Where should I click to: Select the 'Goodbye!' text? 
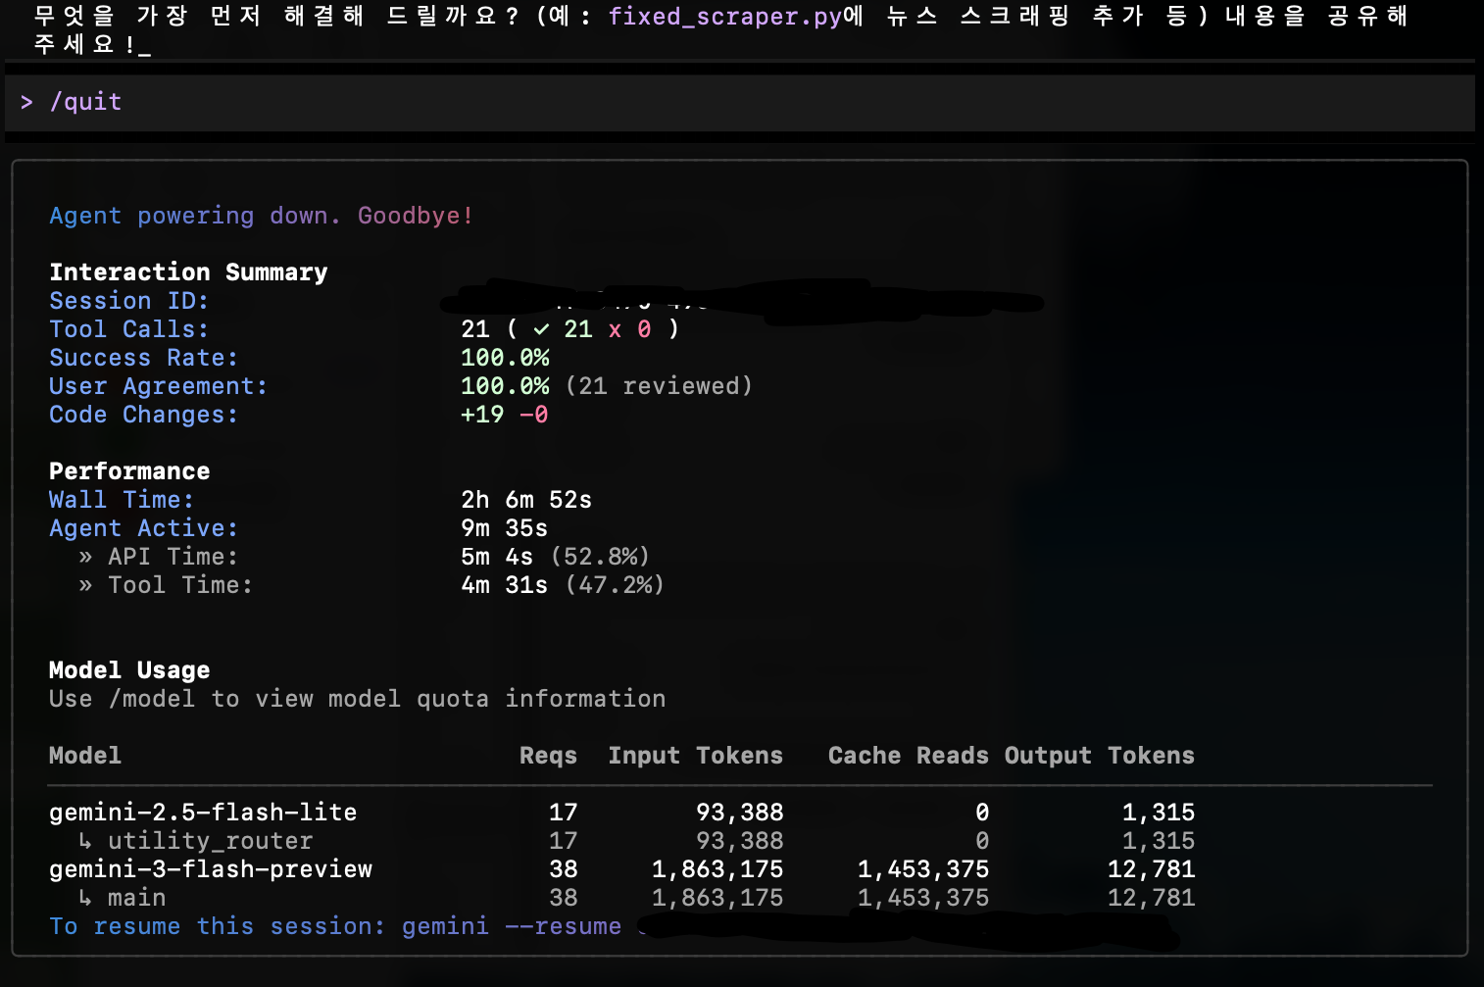click(x=416, y=216)
